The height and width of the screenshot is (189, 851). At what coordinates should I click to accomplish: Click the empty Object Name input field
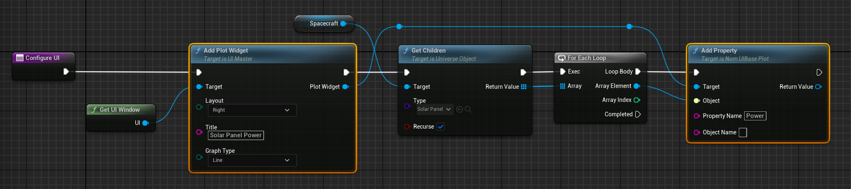[743, 132]
